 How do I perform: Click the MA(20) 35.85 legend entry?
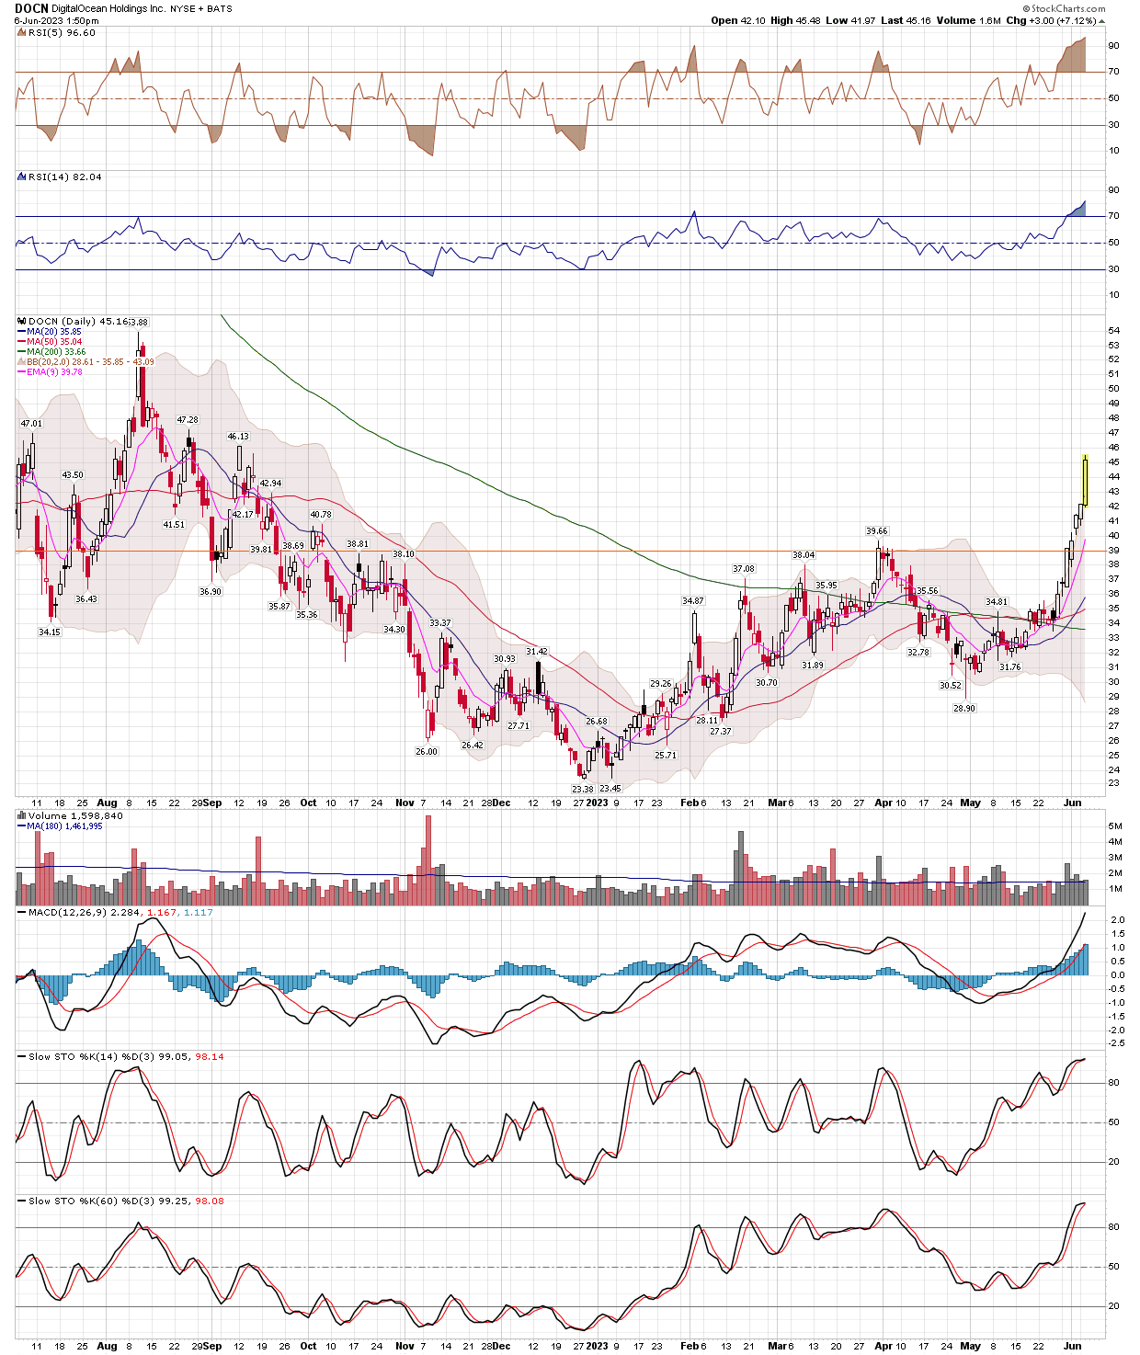click(54, 332)
